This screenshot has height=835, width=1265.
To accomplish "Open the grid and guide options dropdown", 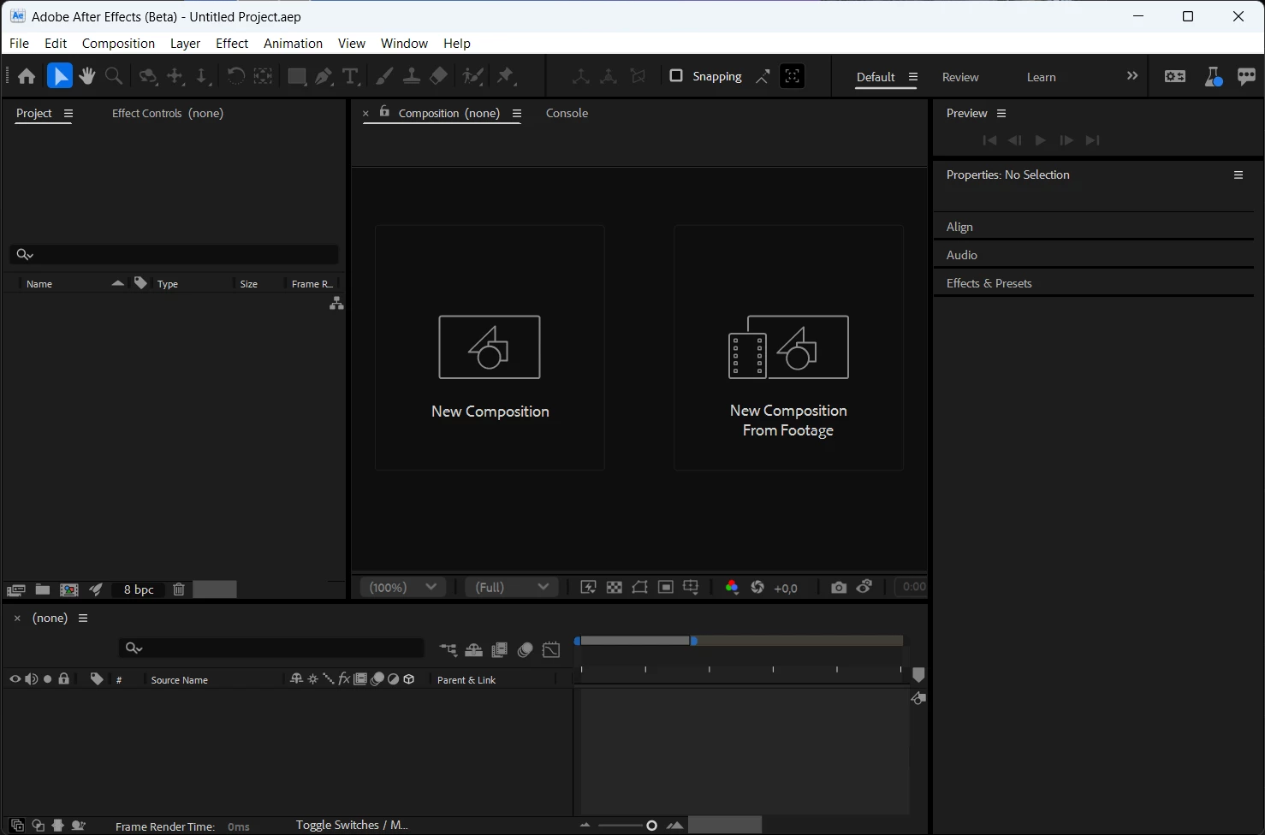I will pos(691,587).
